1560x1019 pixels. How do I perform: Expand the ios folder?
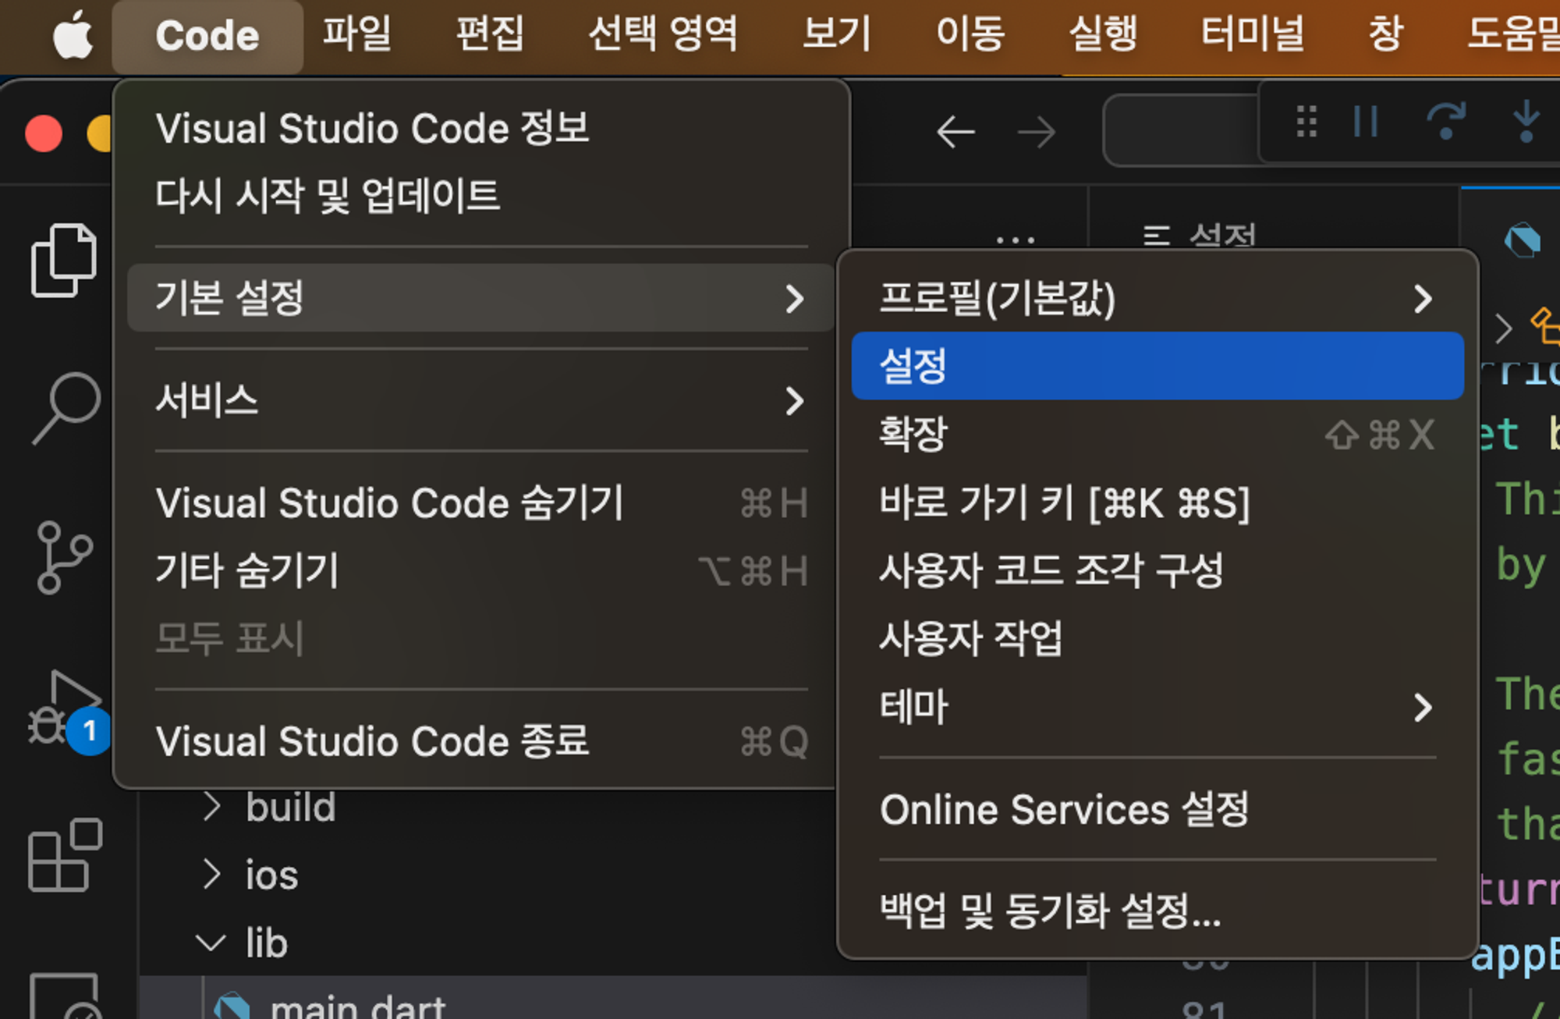coord(271,875)
